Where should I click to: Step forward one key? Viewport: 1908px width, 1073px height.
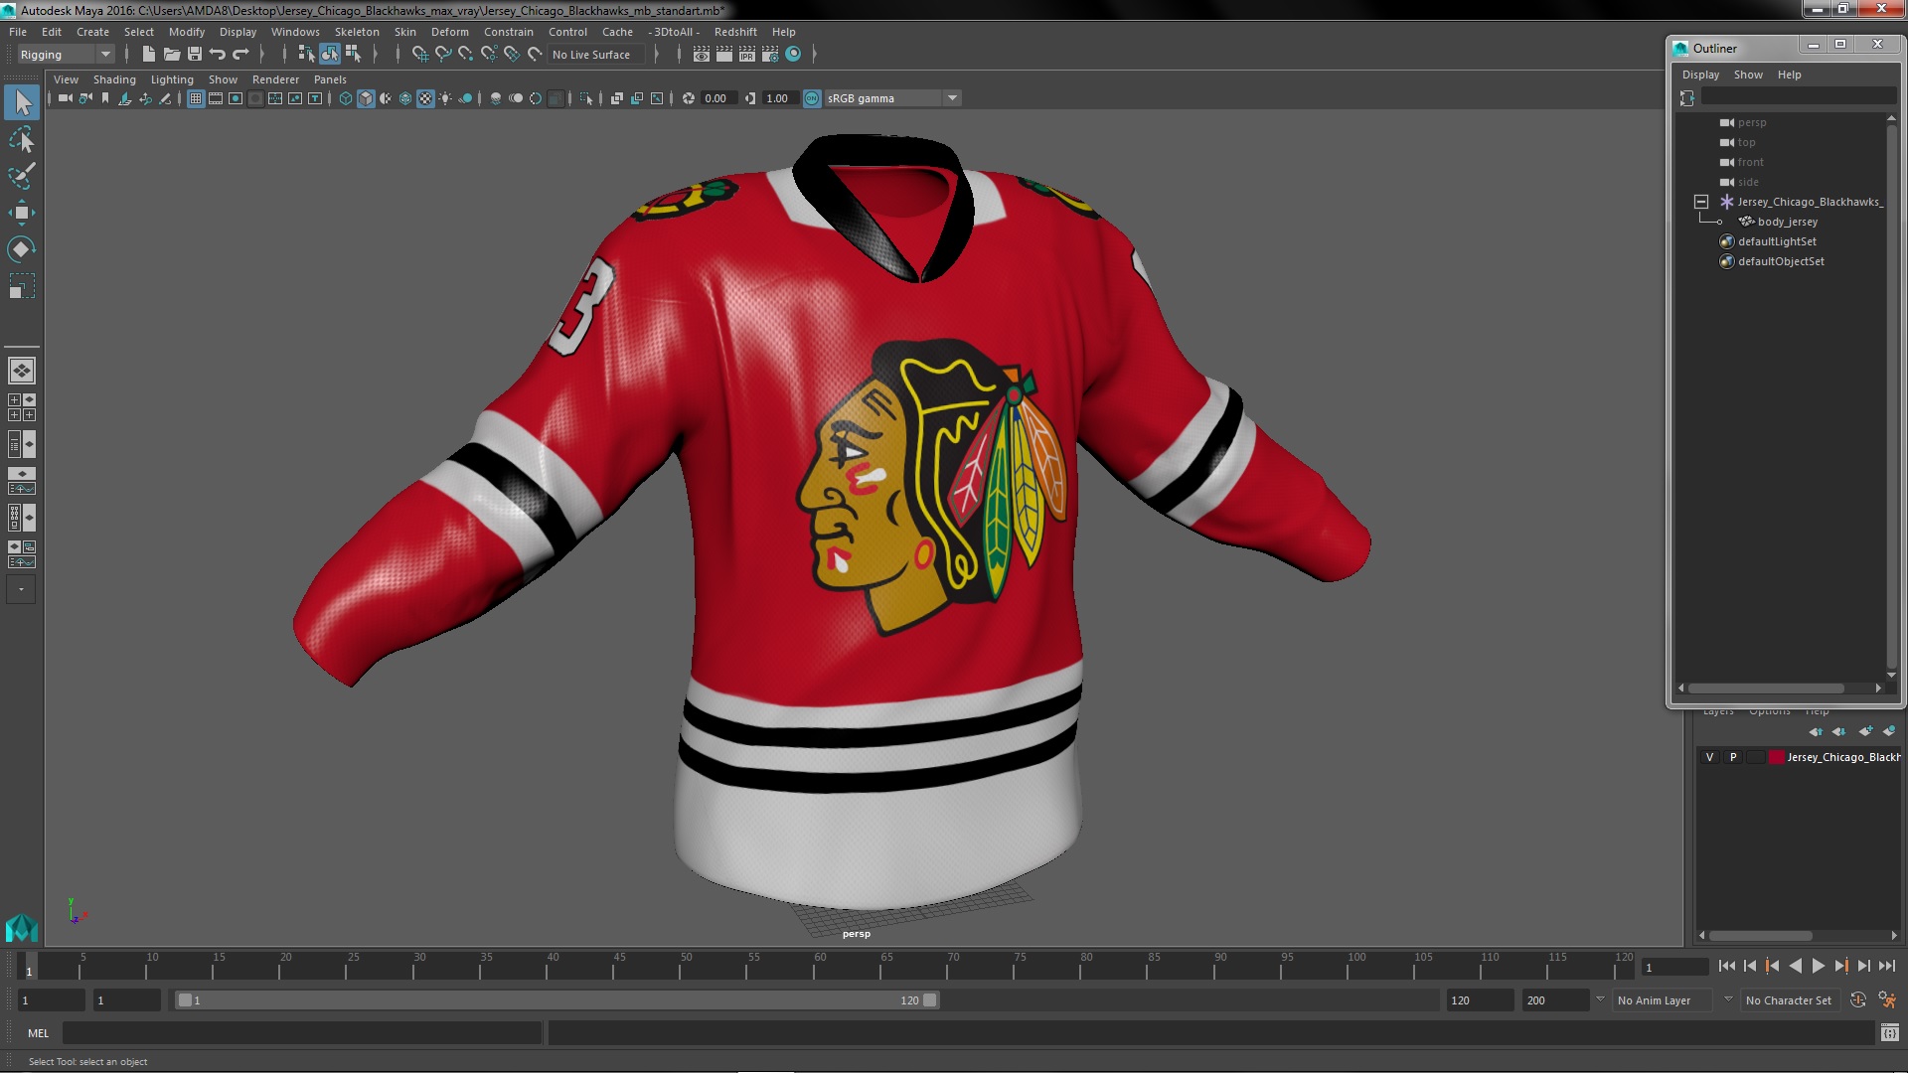pos(1840,966)
